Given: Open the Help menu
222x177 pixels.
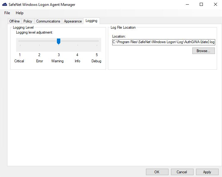Looking at the screenshot, I should pyautogui.click(x=19, y=13).
